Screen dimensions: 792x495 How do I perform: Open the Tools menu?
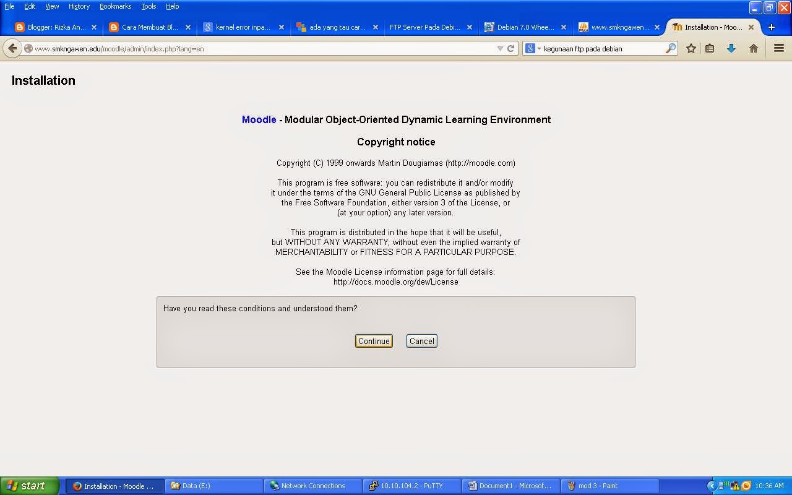(x=148, y=6)
